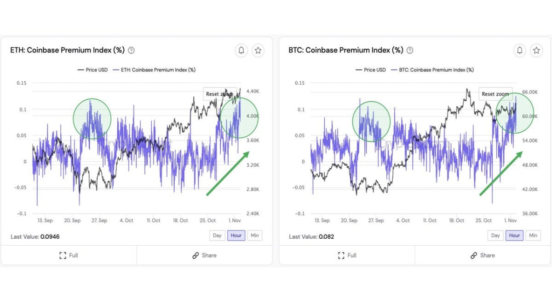Open the BTC chart in Full view
The image size is (552, 305).
347,255
